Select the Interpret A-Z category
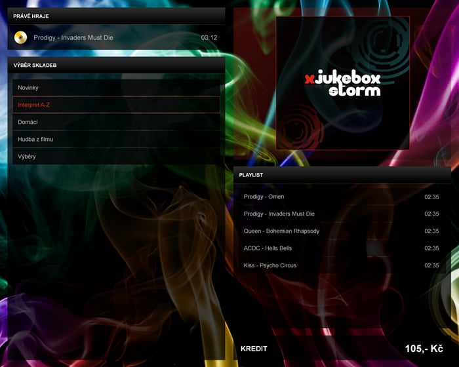 coord(116,105)
